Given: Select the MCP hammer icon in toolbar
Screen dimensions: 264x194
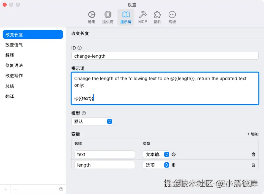Looking at the screenshot, I should tap(143, 15).
